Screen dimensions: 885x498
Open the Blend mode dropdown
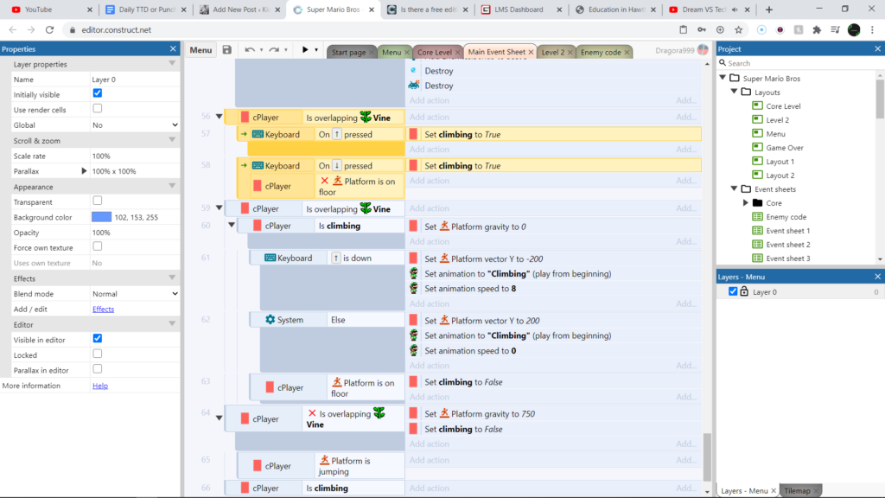(x=135, y=294)
